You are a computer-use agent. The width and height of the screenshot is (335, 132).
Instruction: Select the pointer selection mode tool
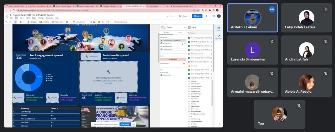[x=16, y=22]
